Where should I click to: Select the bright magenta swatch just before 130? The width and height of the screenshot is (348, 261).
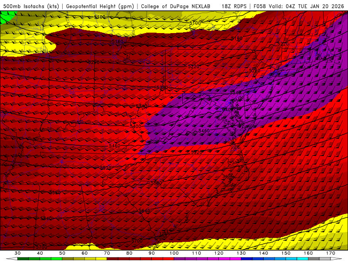click(x=235, y=258)
